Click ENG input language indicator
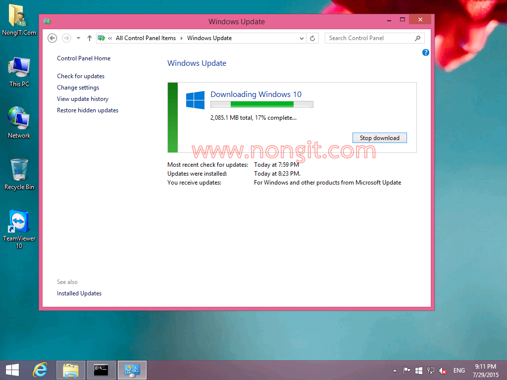This screenshot has height=380, width=507. (459, 371)
